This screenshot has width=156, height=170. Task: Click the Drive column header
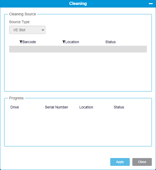pyautogui.click(x=15, y=107)
